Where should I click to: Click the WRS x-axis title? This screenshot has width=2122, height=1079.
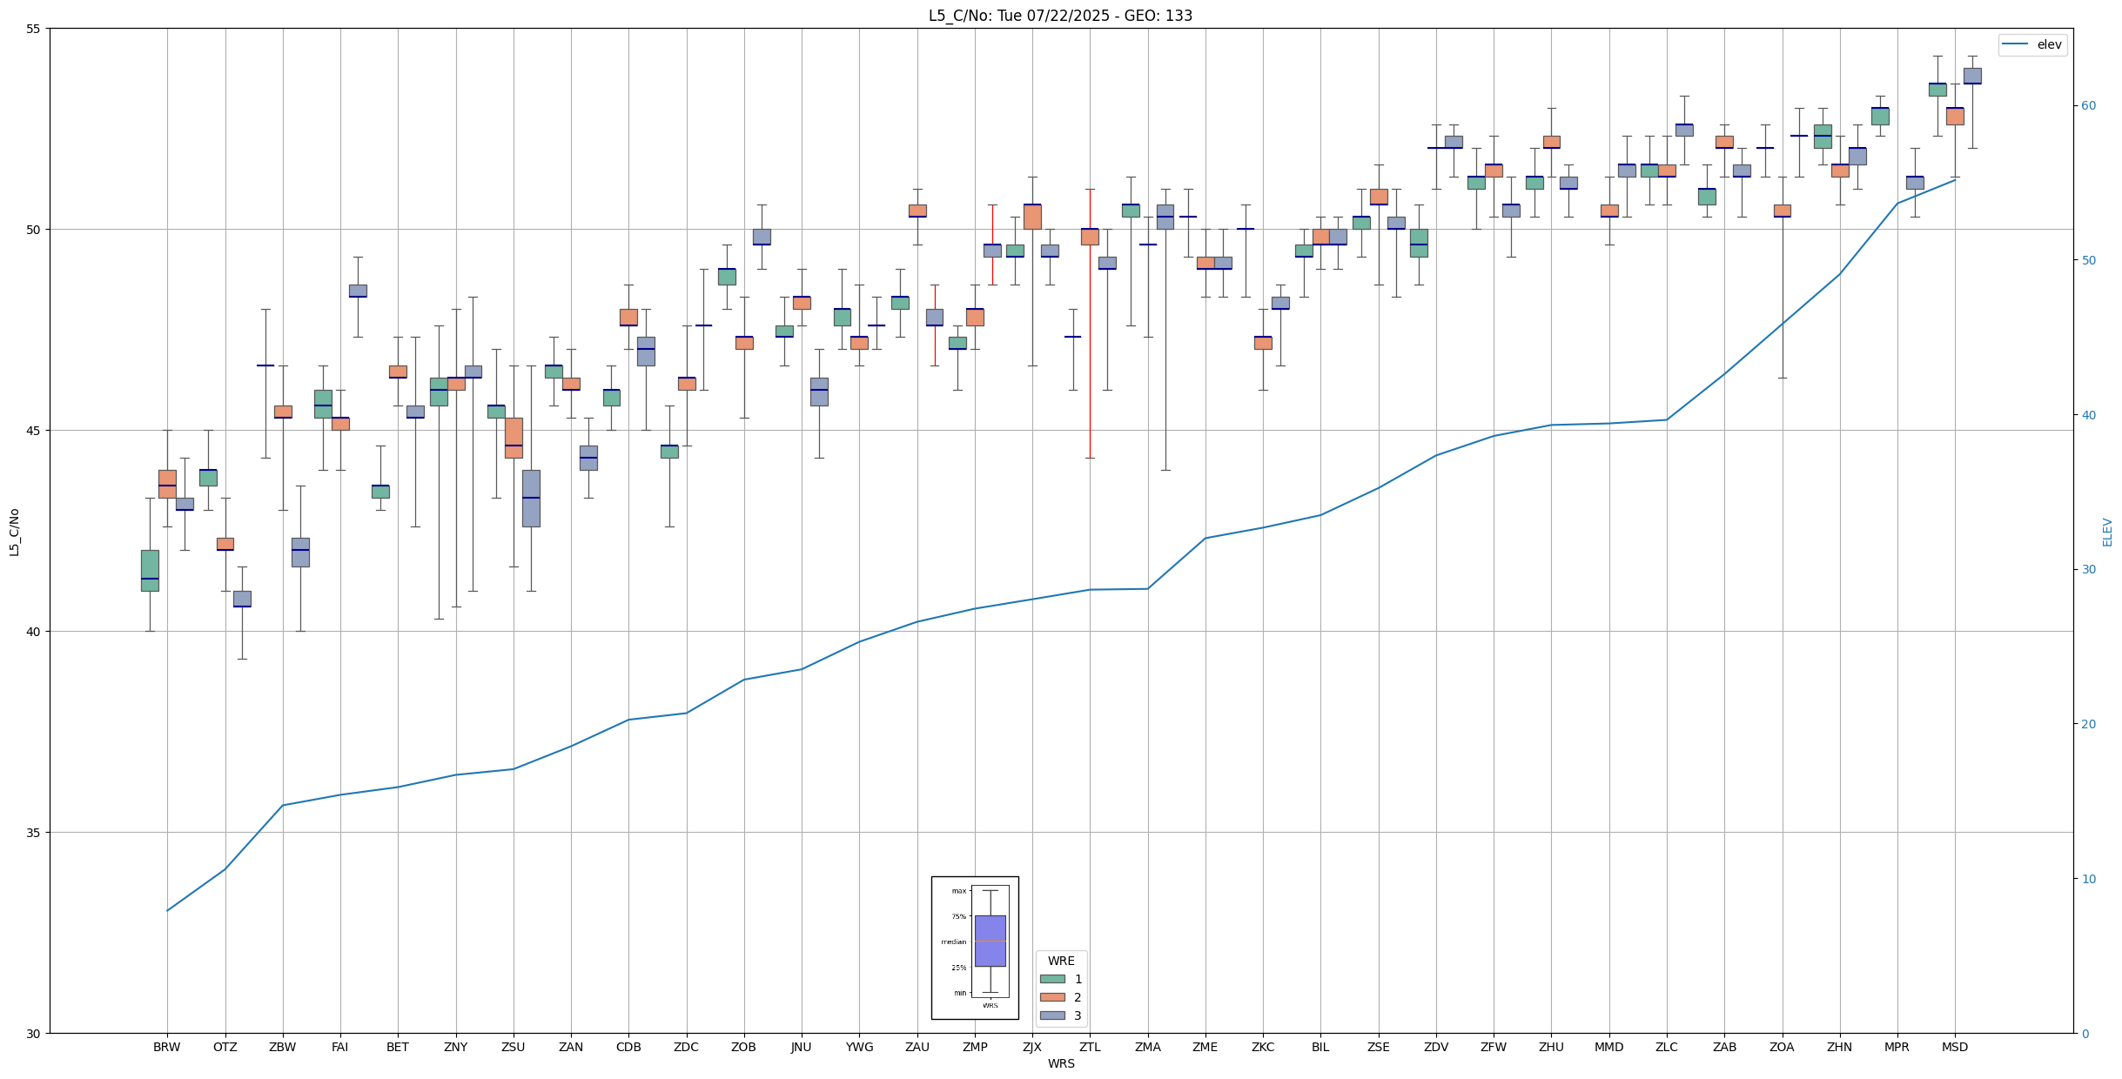coord(1061,1063)
